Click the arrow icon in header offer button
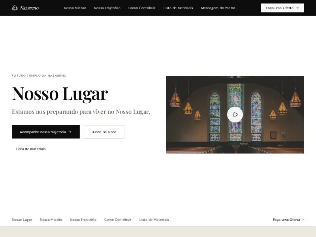The image size is (316, 237). click(x=297, y=8)
